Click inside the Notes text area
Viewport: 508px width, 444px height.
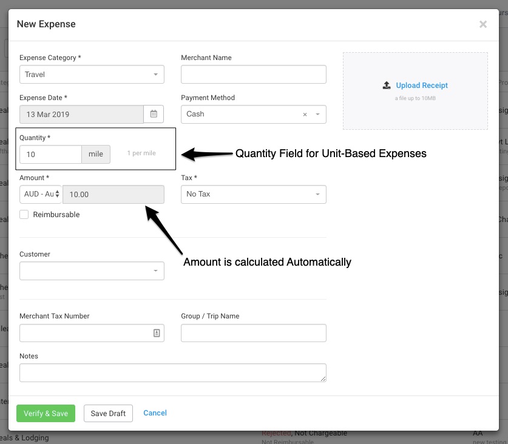coord(173,373)
